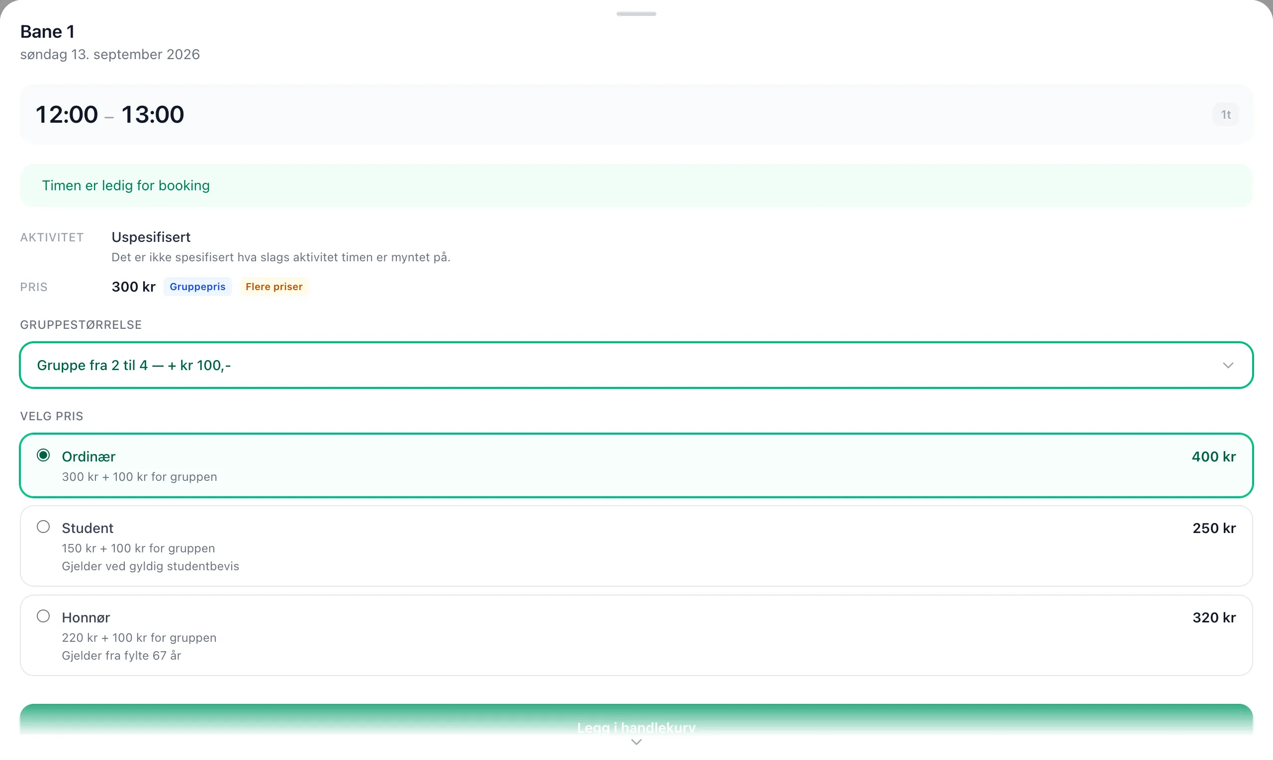Click the 250 kr Student total
The height and width of the screenshot is (760, 1273).
click(x=1214, y=528)
